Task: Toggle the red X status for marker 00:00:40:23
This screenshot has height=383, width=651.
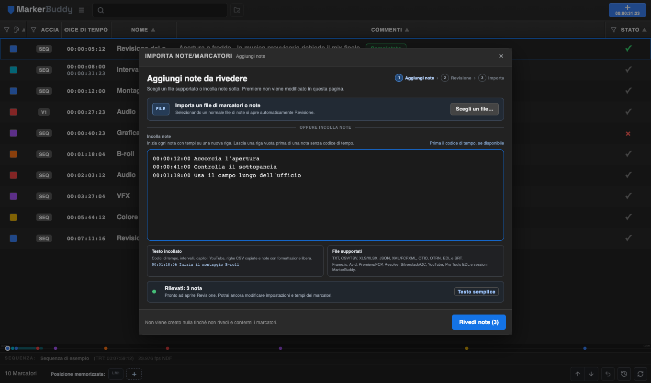Action: [x=628, y=133]
